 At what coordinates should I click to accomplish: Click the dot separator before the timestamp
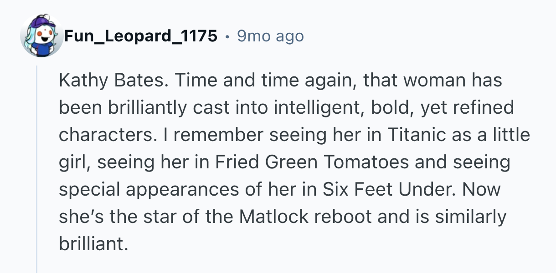pos(227,35)
